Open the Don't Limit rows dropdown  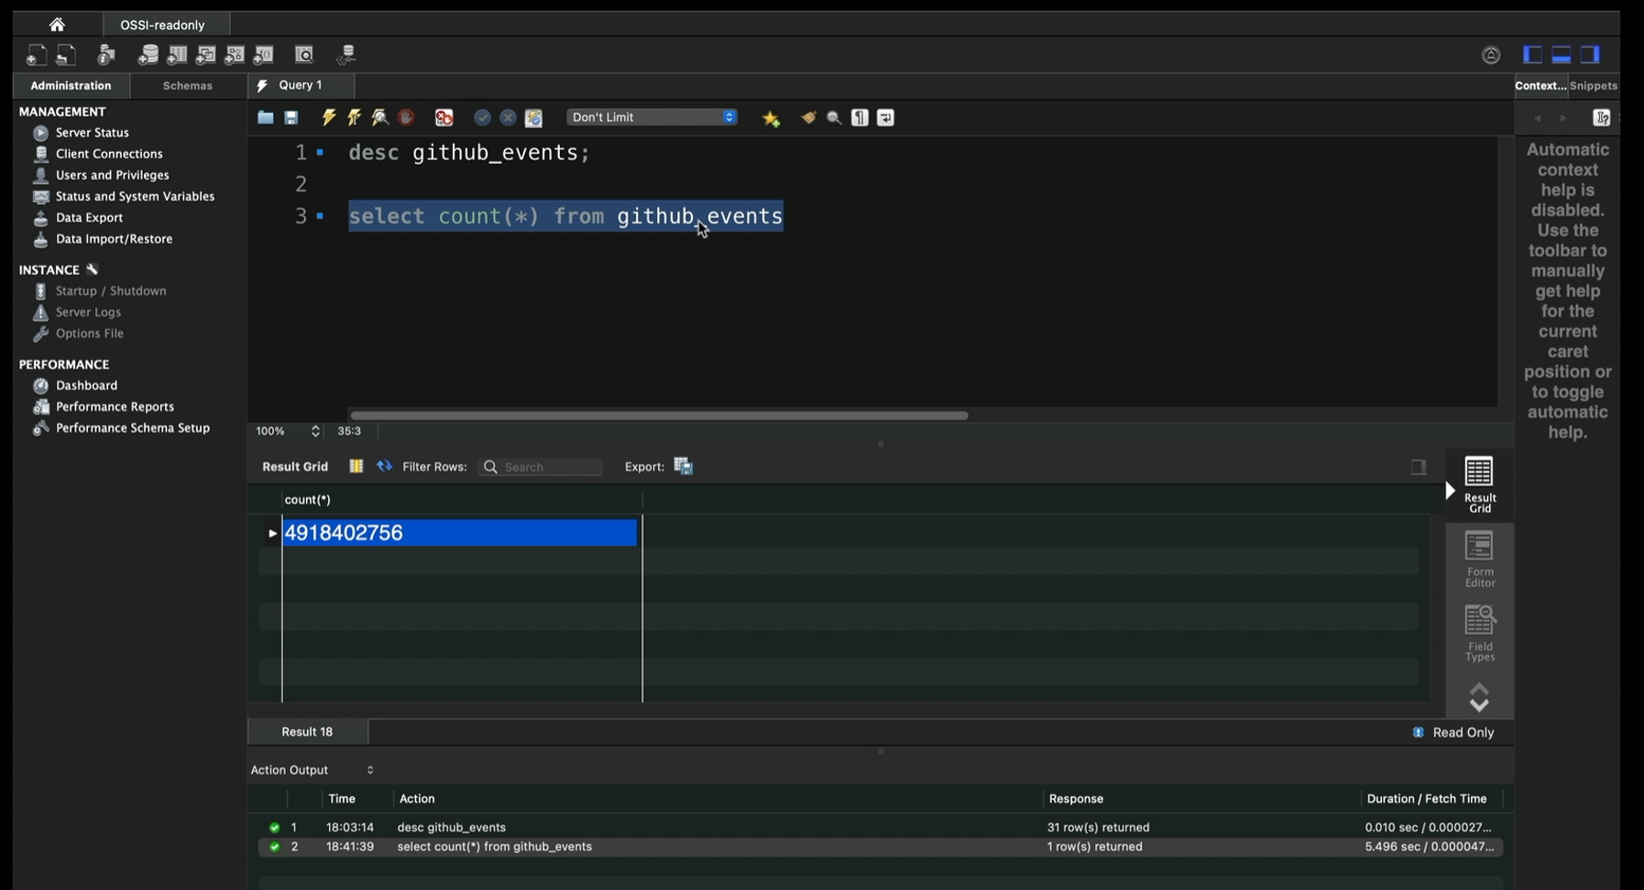(652, 117)
